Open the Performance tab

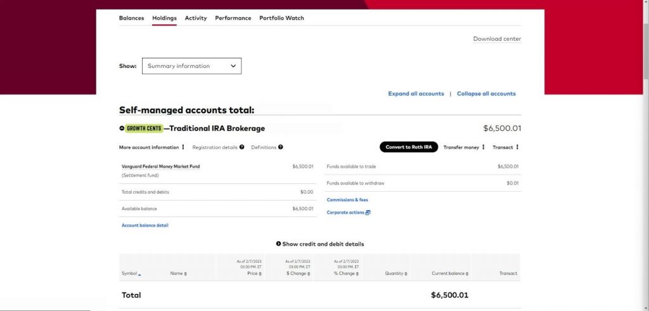233,18
